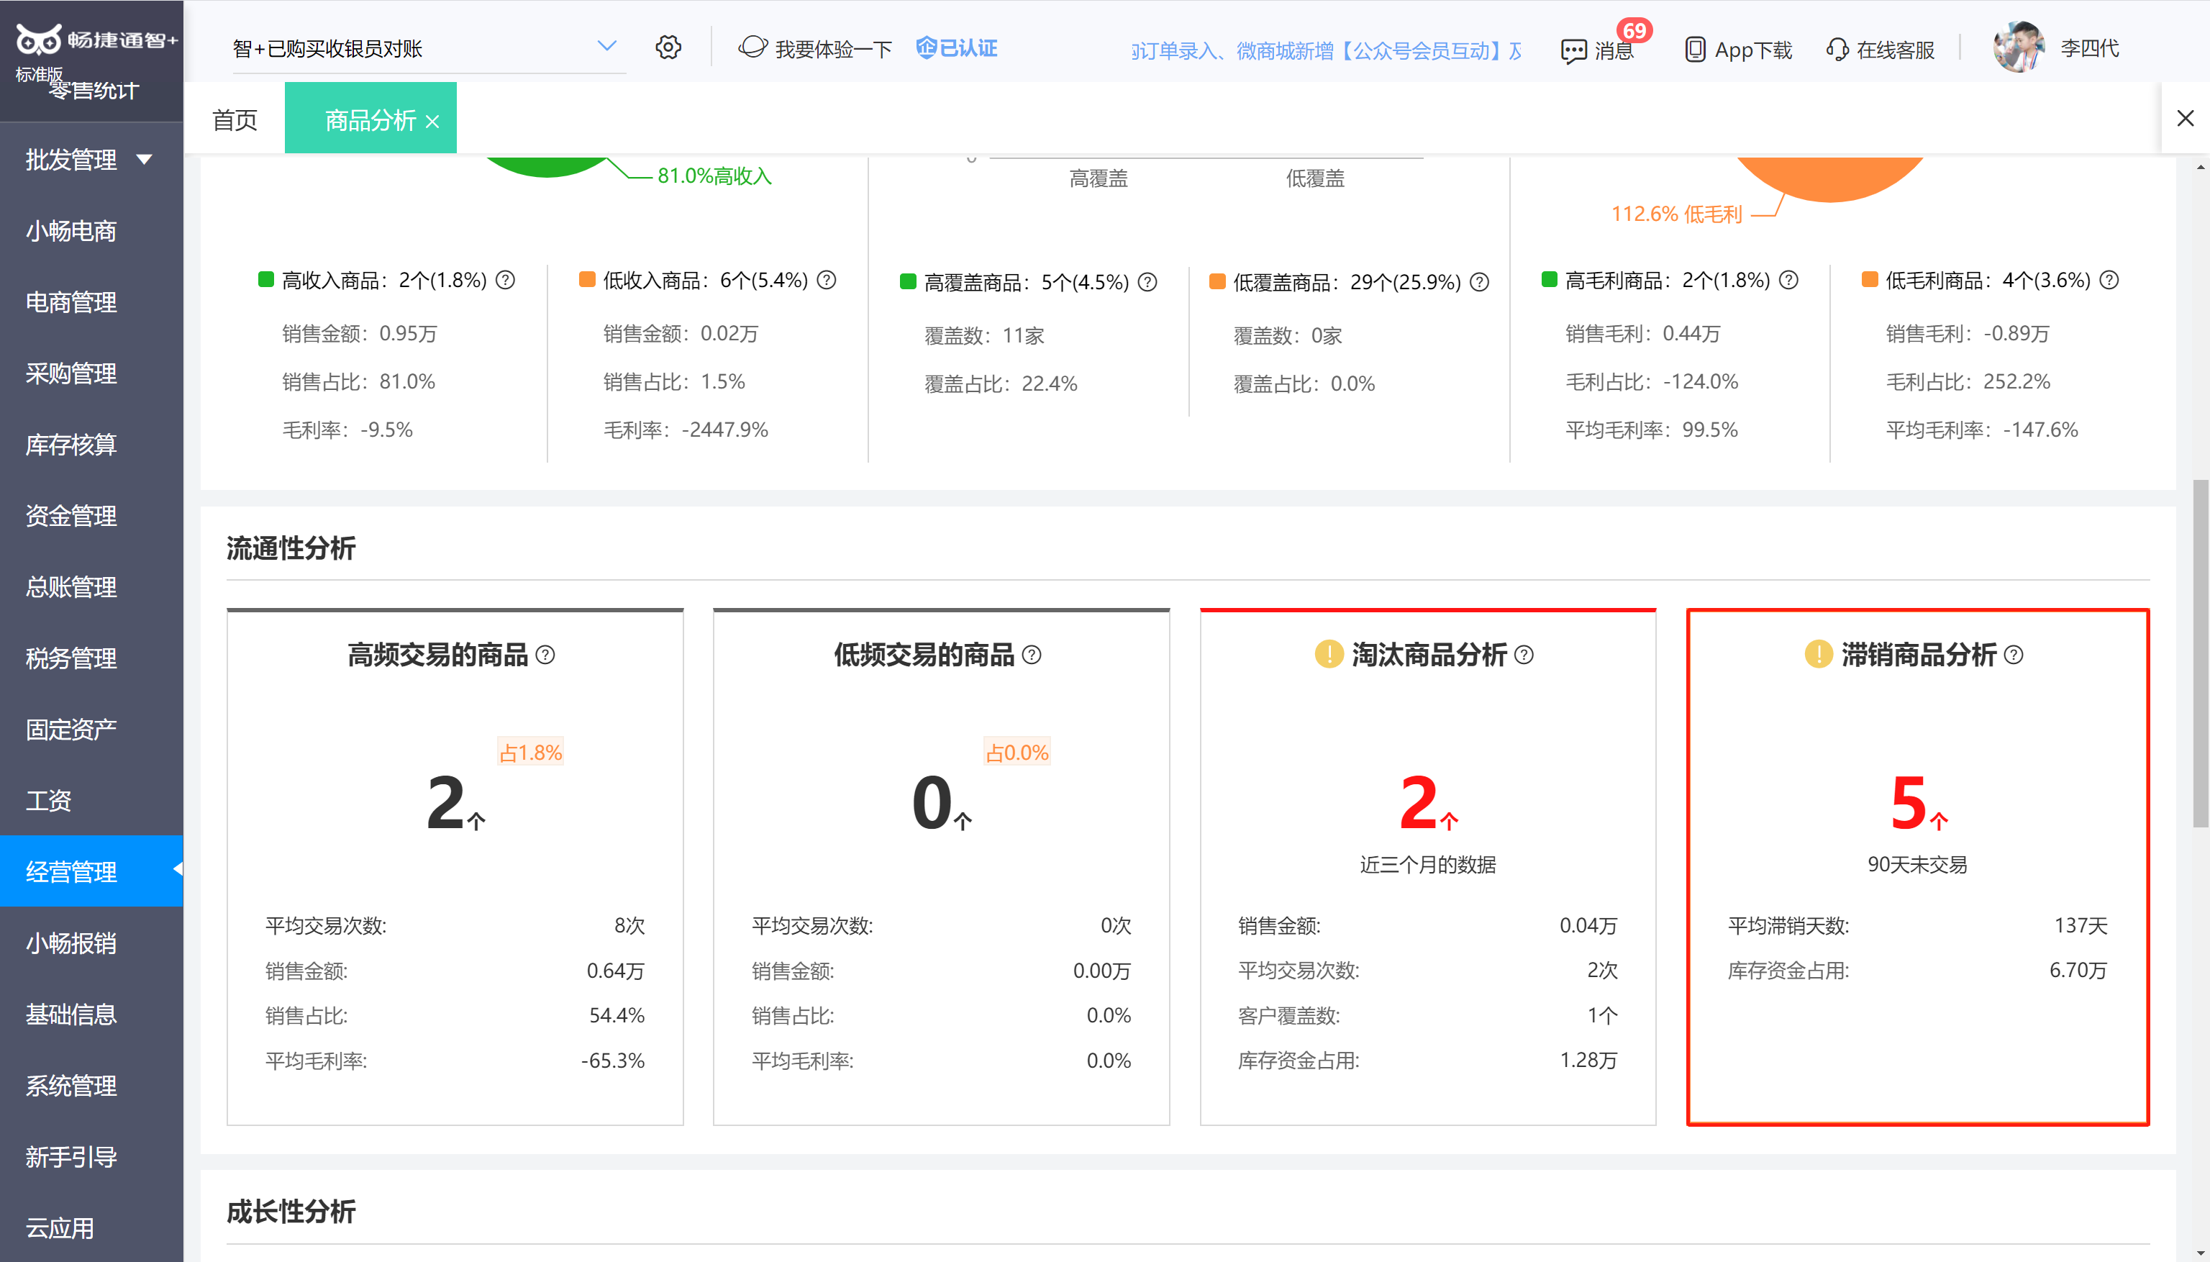Close the 商品分析 tab
2210x1262 pixels.
coord(432,122)
